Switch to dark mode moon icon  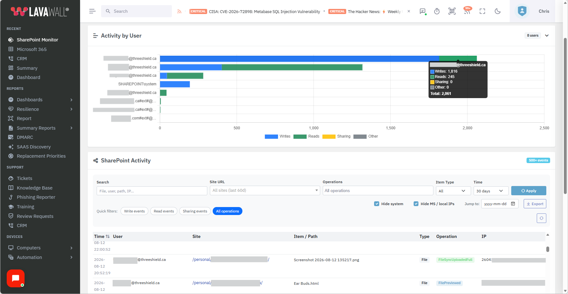[x=498, y=11]
